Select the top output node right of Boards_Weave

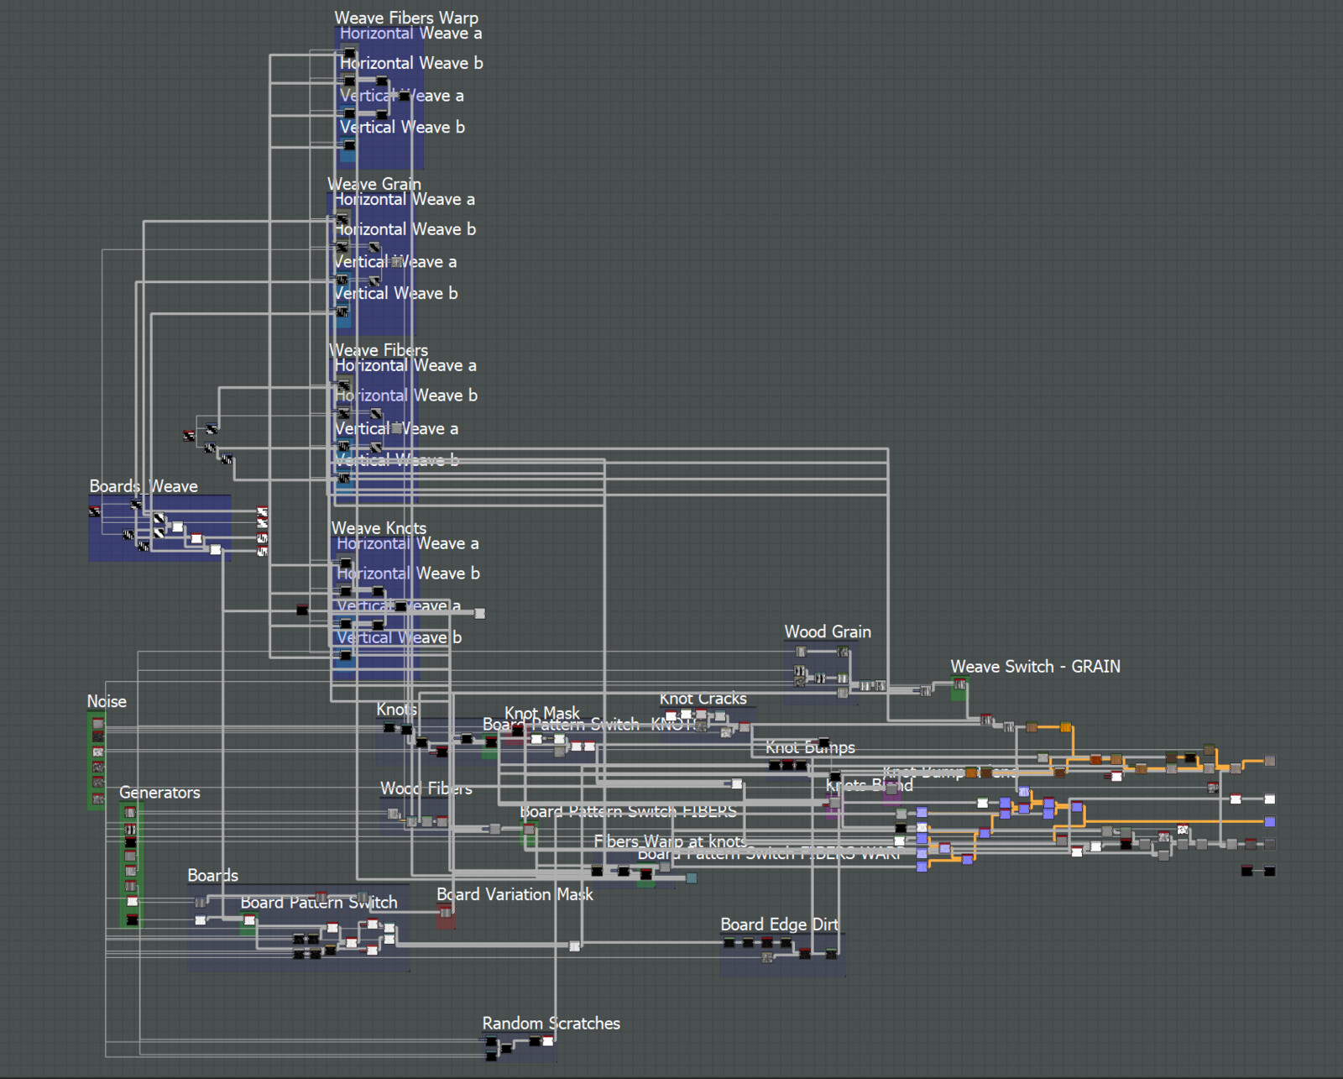pyautogui.click(x=262, y=511)
